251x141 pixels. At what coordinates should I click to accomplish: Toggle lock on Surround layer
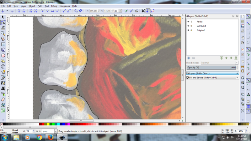[191, 26]
